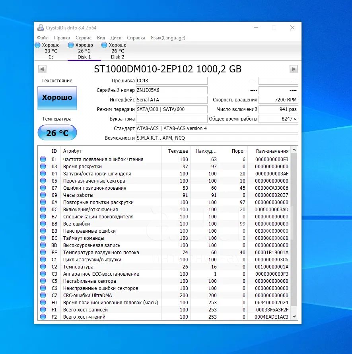Screen dimensions: 352x354
Task: Click the Возможности field S.M.A.R.T., APM, NCQ
Action: (217, 138)
